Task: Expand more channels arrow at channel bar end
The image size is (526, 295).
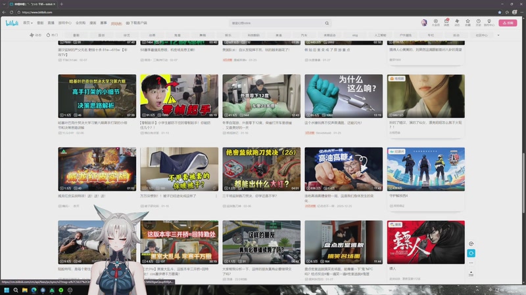Action: (498, 35)
